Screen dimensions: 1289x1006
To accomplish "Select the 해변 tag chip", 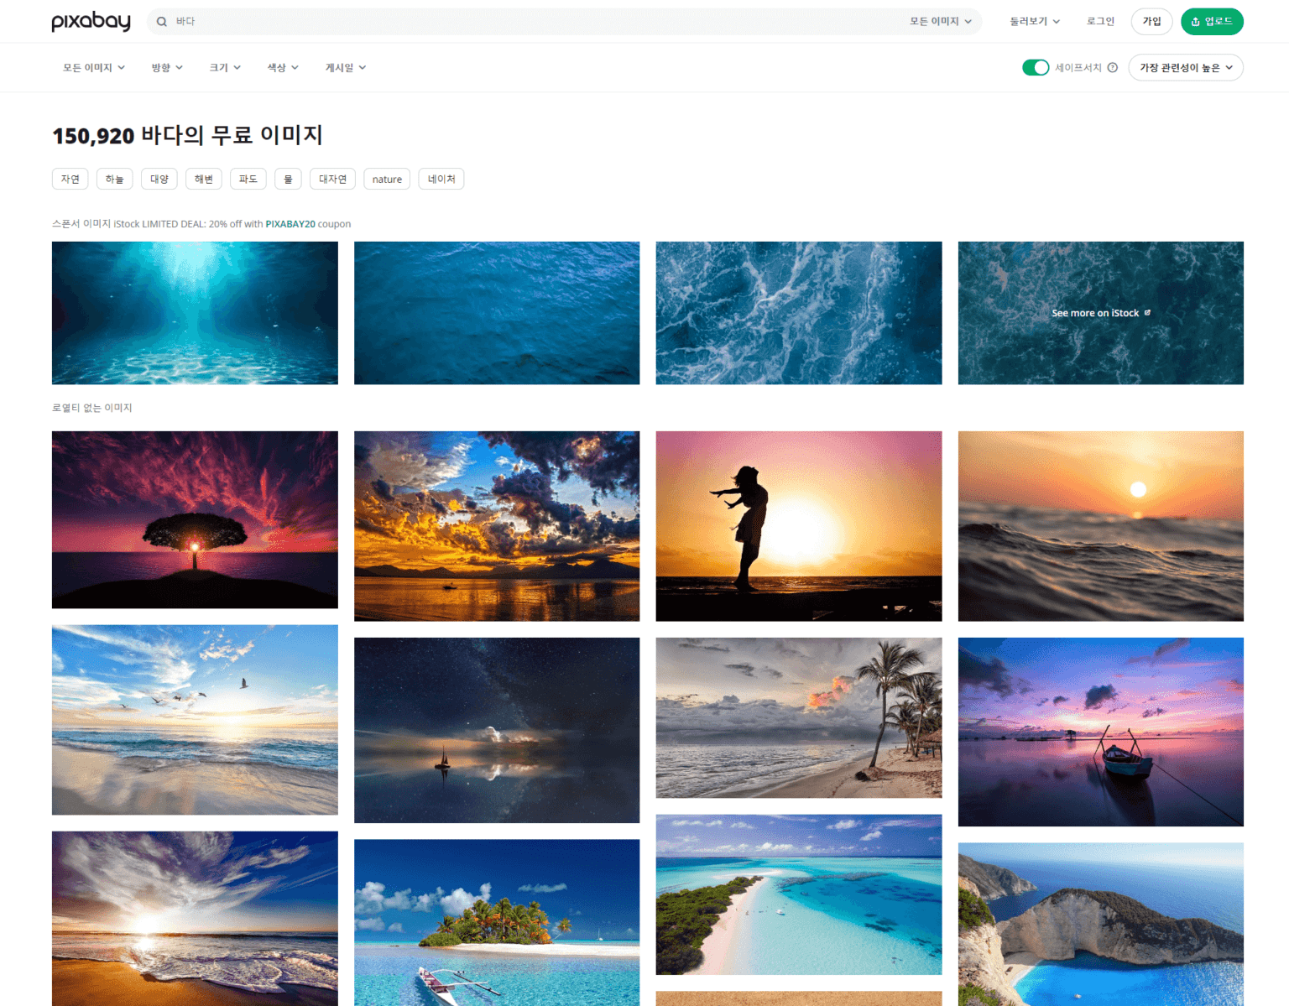I will [204, 179].
